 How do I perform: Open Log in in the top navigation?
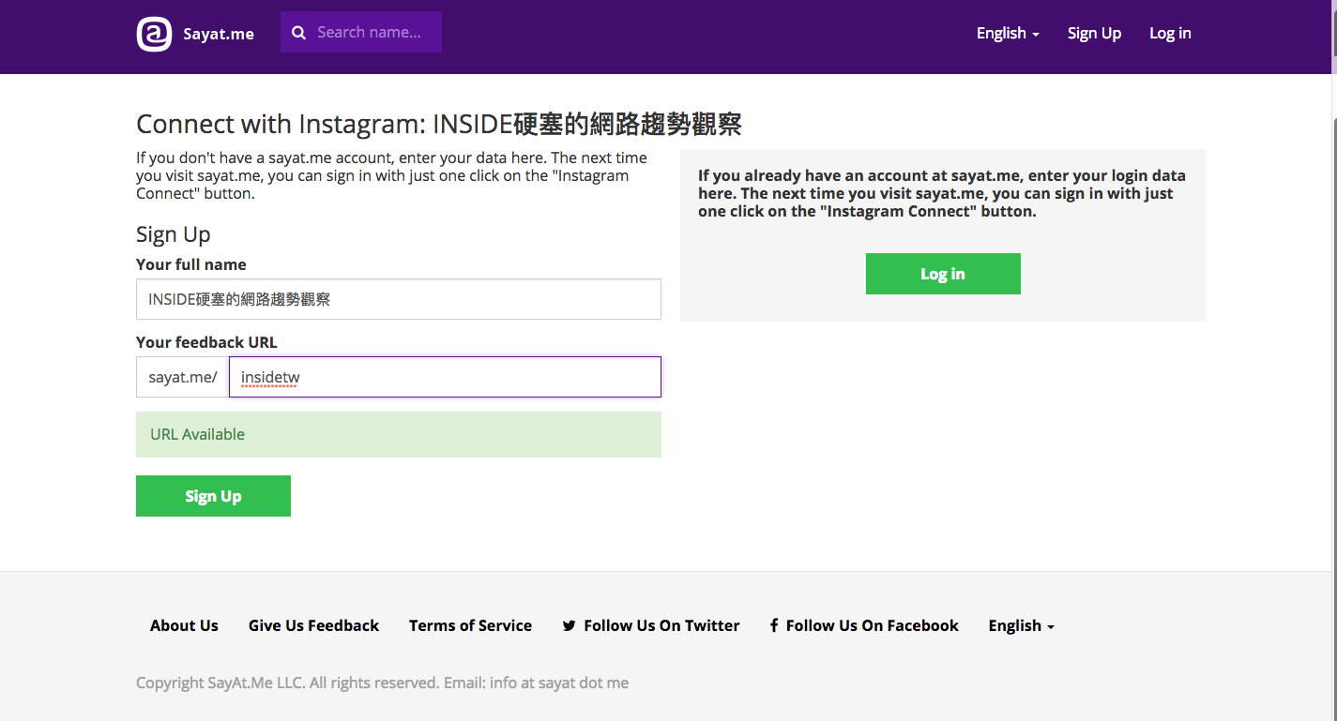(x=1170, y=33)
